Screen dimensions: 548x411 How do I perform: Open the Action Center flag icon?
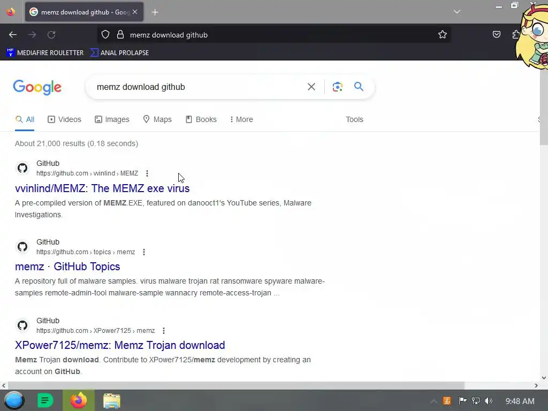[462, 400]
